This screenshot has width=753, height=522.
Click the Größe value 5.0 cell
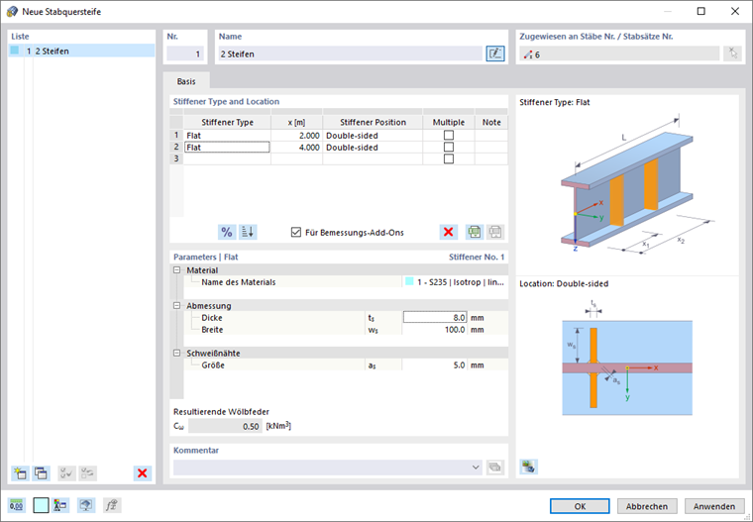(x=435, y=365)
